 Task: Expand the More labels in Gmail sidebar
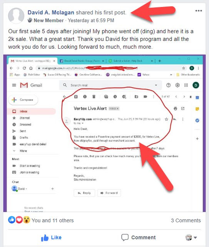23,151
